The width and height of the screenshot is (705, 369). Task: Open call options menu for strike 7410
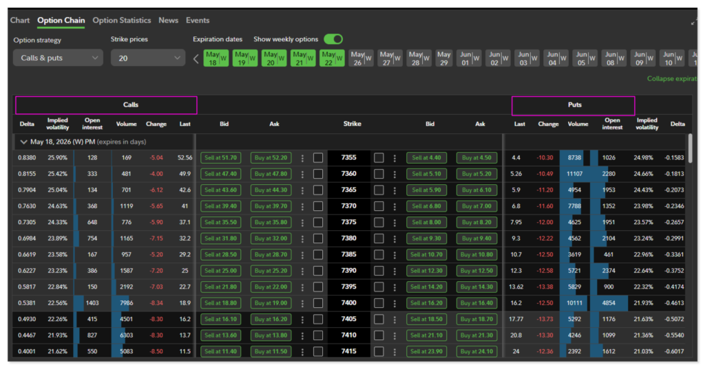coord(303,336)
